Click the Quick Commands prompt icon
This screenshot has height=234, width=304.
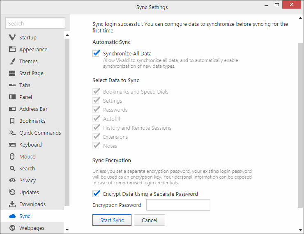coord(12,133)
